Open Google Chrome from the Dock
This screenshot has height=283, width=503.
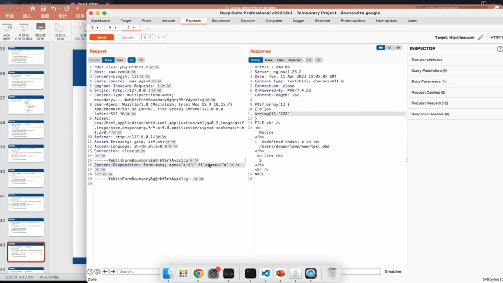pos(198,273)
